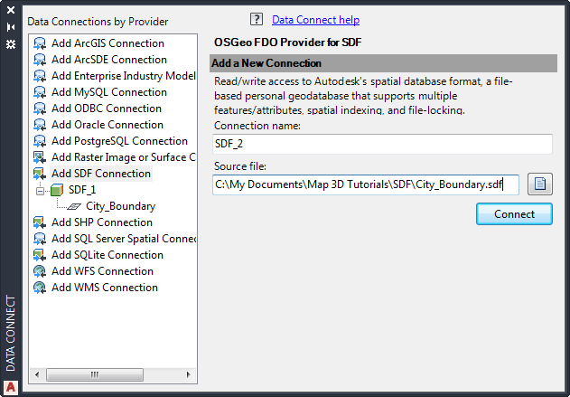
Task: Close the Data Connect palette
Action: (11, 12)
